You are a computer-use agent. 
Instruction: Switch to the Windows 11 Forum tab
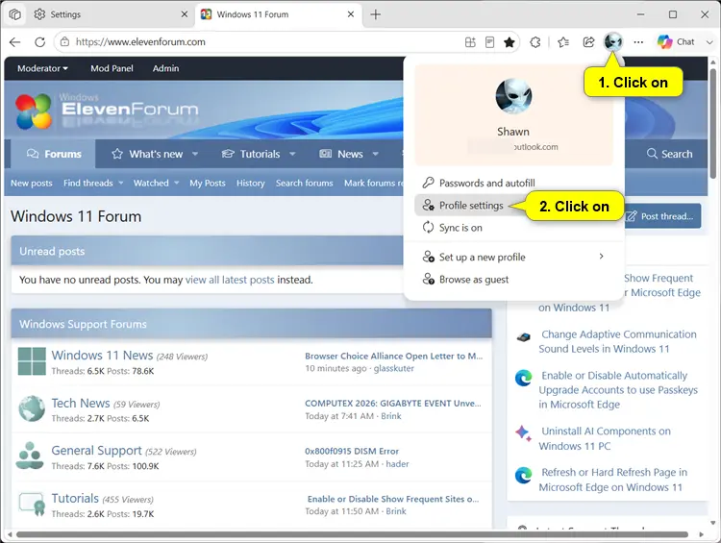tap(278, 14)
